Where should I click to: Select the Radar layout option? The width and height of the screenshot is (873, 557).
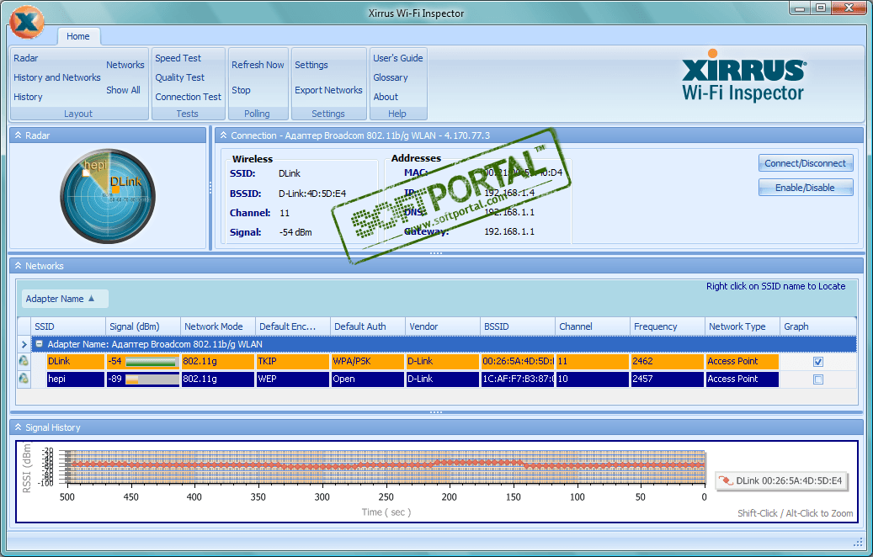pyautogui.click(x=25, y=58)
